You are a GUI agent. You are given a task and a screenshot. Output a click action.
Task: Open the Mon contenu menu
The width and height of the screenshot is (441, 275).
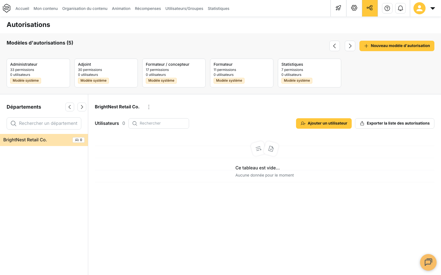(46, 9)
